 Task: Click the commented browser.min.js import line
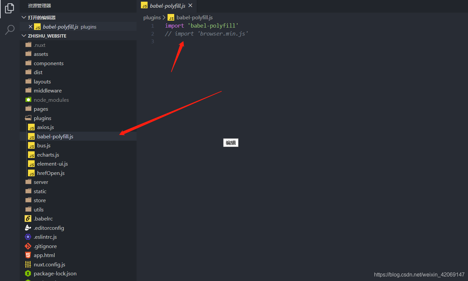click(x=207, y=34)
